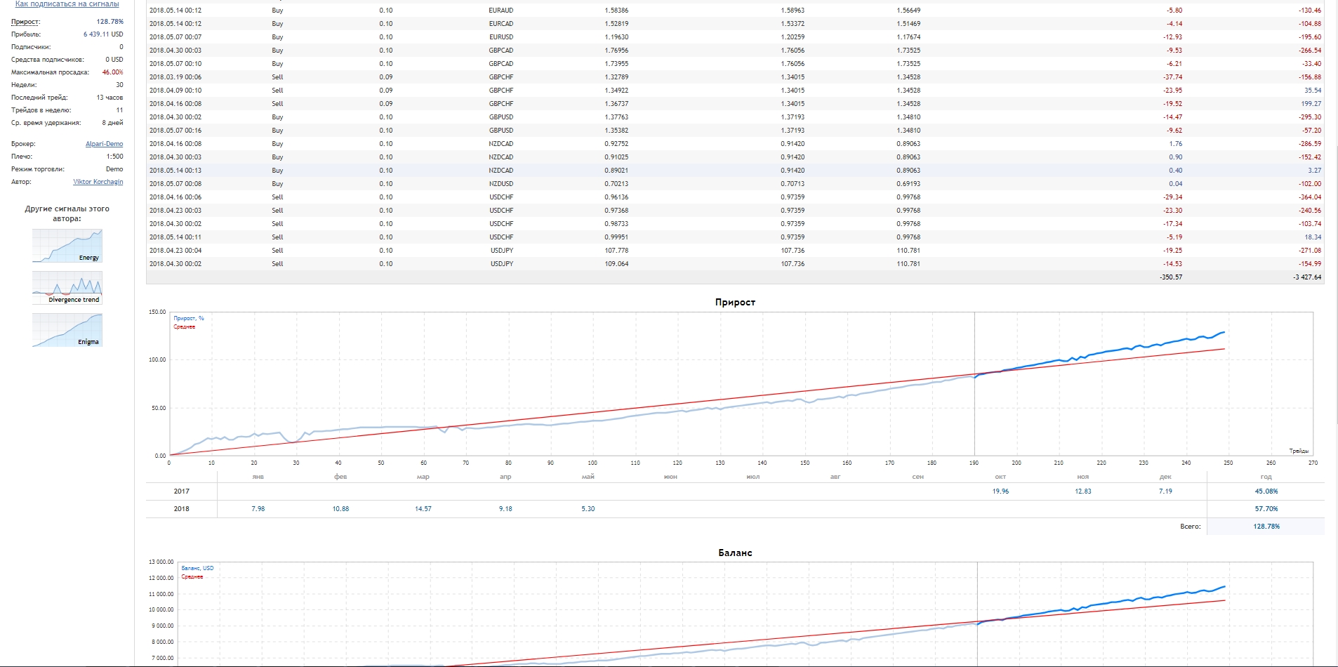Click the February 2018 value 10.88
1338x667 pixels.
[340, 509]
